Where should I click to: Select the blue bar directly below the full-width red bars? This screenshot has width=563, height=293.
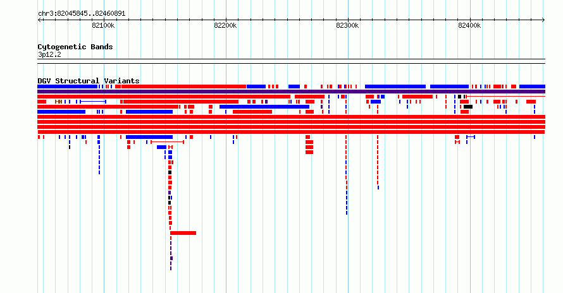[149, 137]
